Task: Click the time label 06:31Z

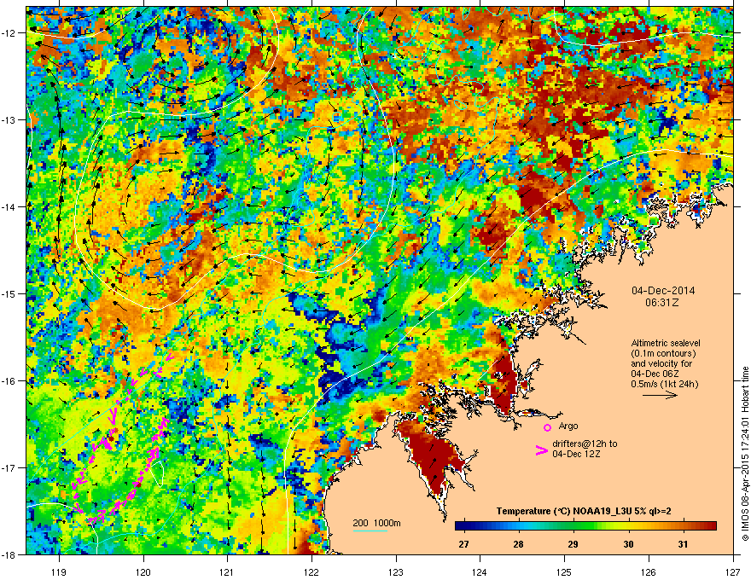Action: tap(662, 303)
